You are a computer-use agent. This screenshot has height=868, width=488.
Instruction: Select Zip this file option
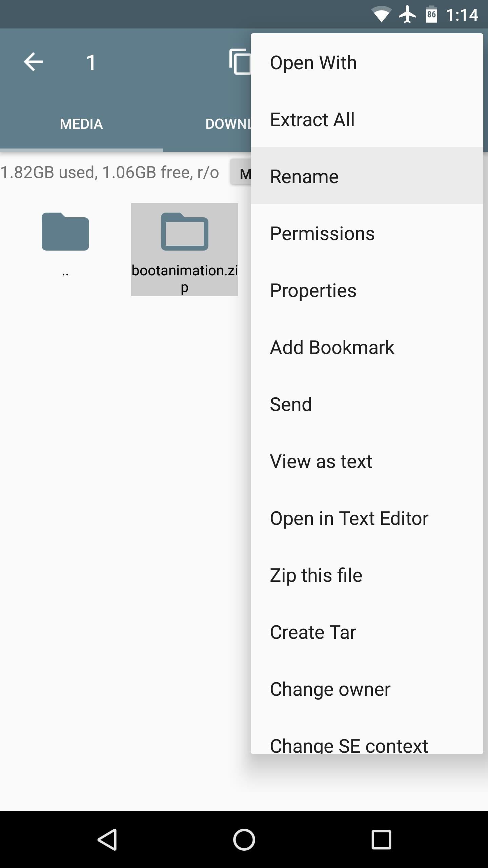pyautogui.click(x=367, y=575)
